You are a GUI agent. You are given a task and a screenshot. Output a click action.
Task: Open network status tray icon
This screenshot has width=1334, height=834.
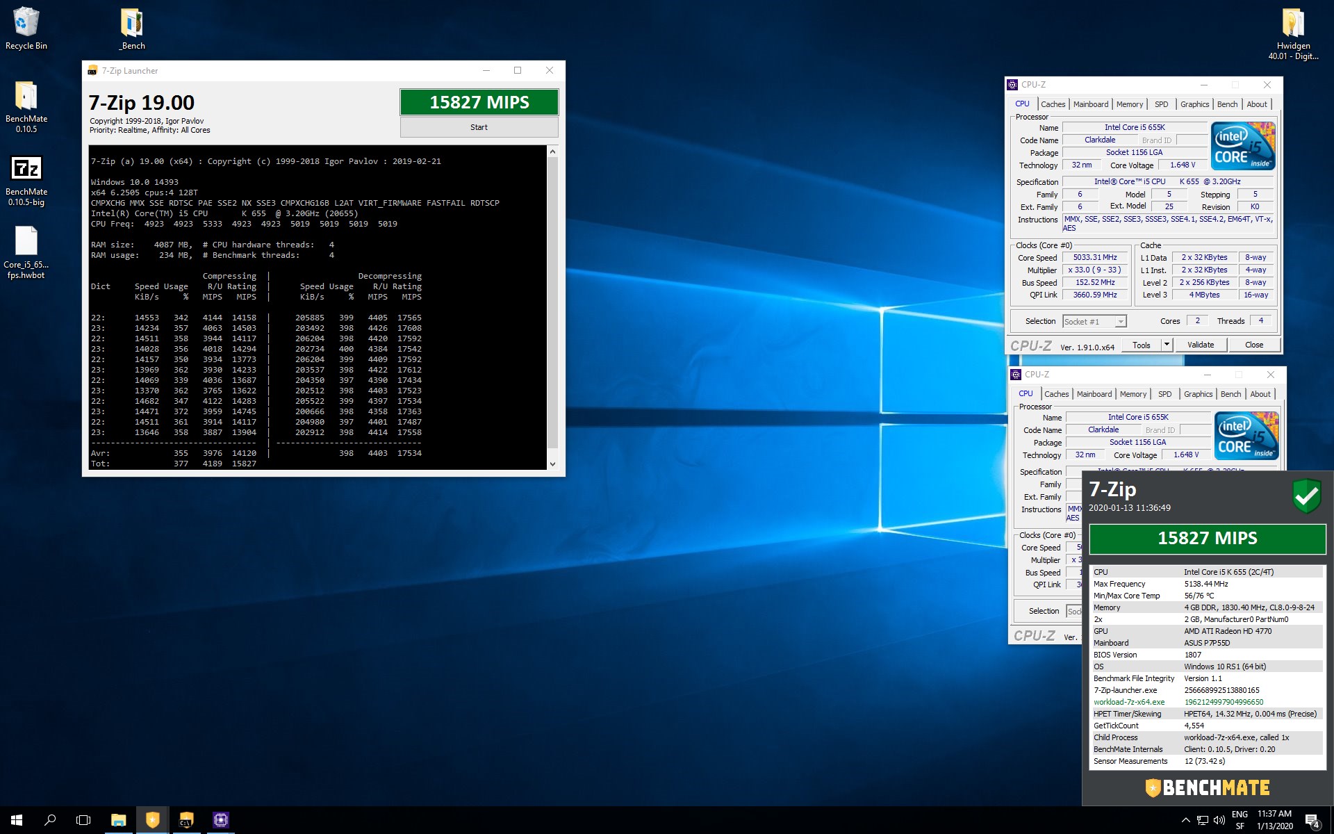(1202, 821)
